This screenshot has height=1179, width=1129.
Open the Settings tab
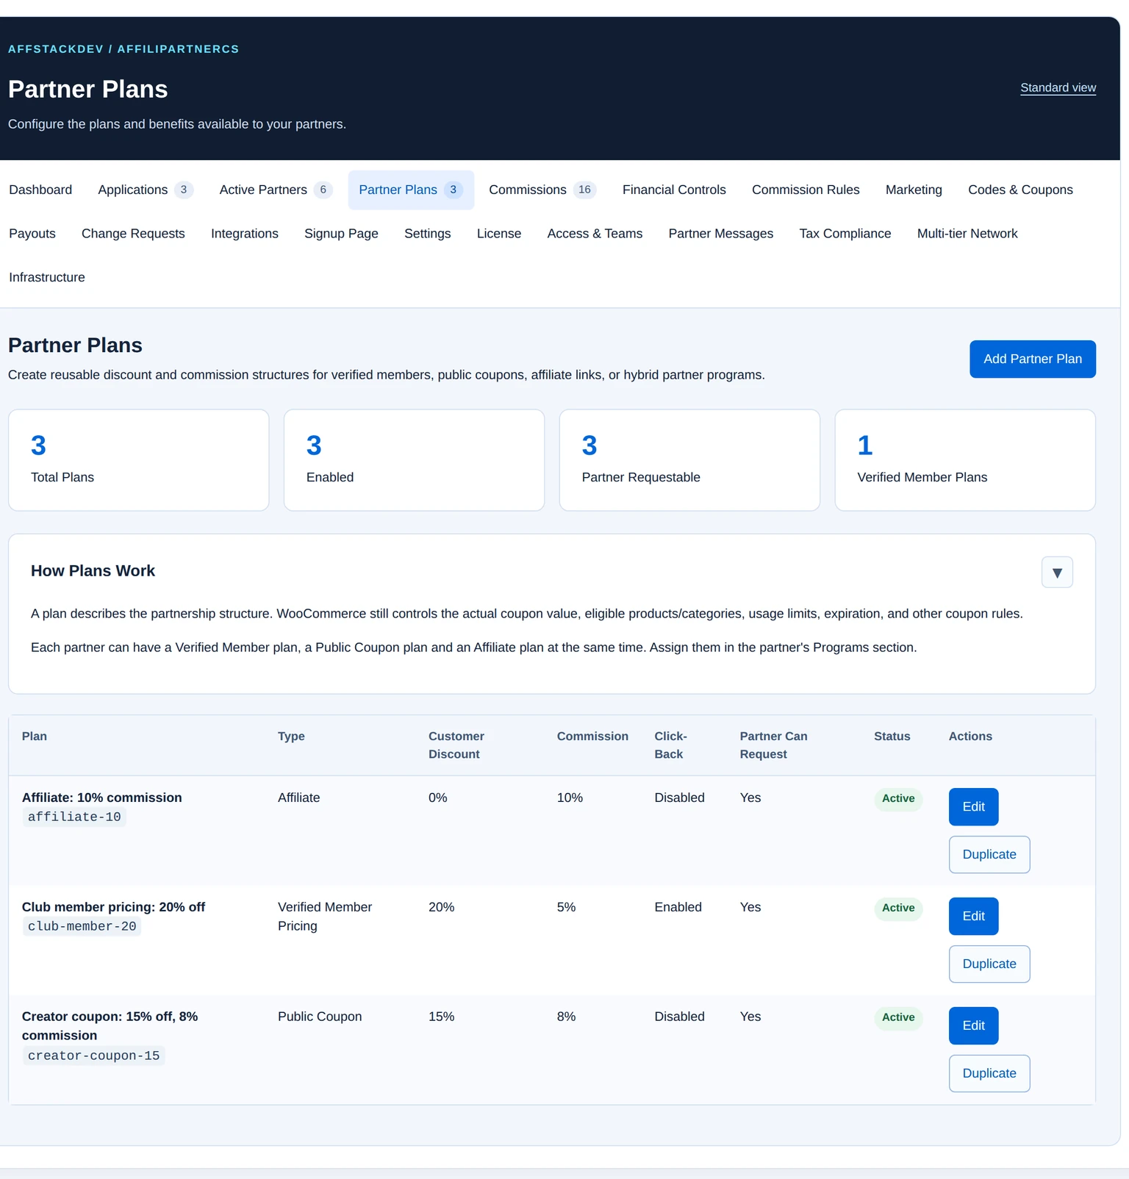pyautogui.click(x=427, y=234)
